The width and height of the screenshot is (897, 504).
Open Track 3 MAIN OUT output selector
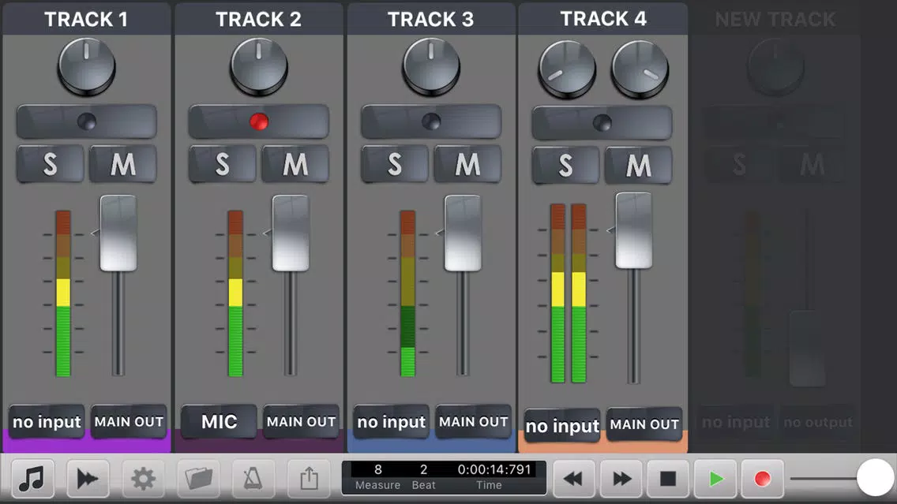(x=473, y=422)
